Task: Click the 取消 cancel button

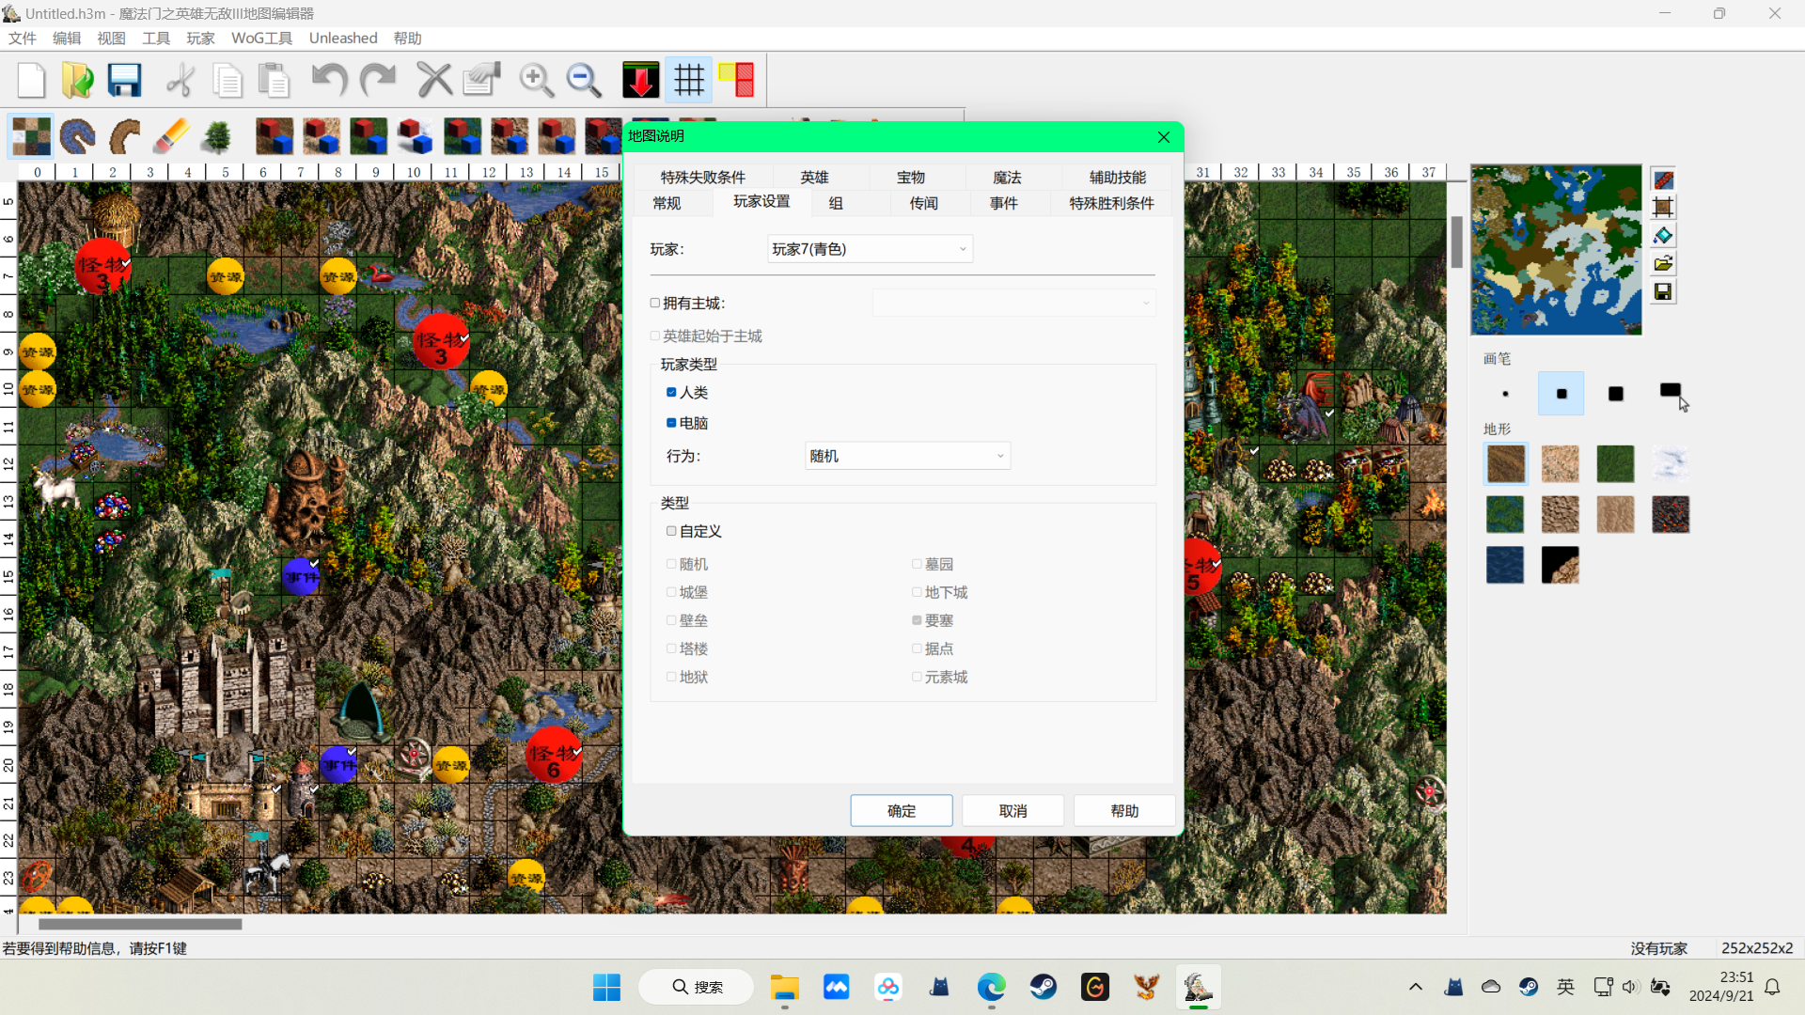Action: click(1012, 810)
